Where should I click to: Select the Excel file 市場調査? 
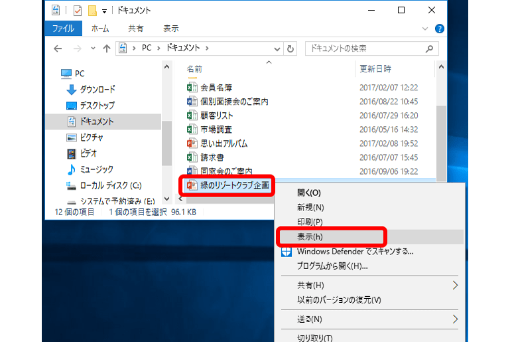[210, 129]
